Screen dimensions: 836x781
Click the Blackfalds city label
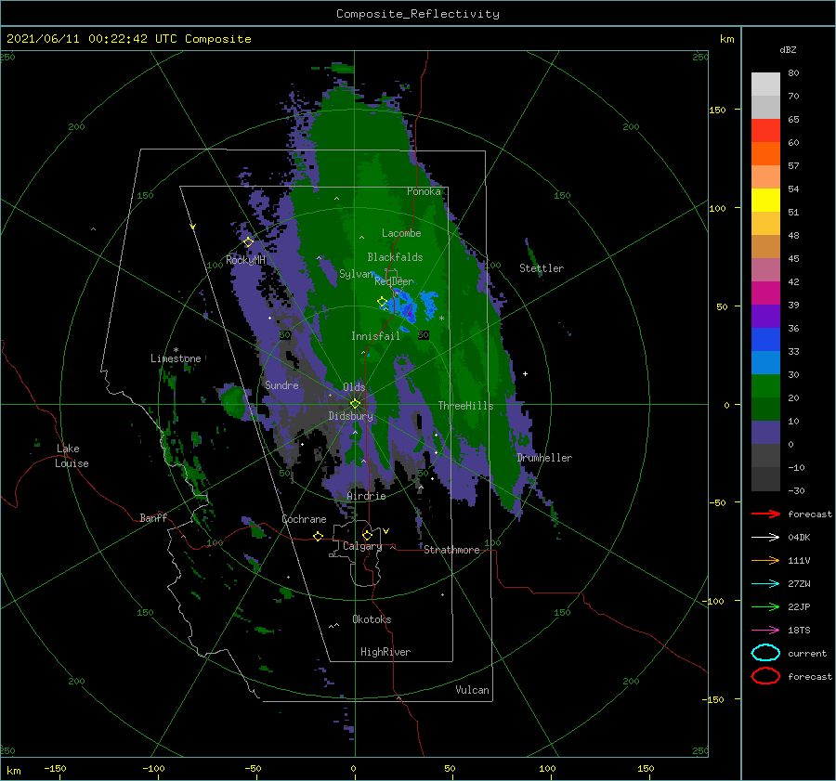(x=395, y=257)
